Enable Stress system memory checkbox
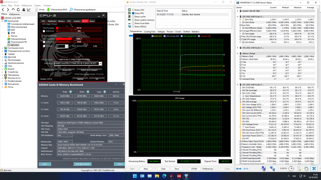 click(x=133, y=20)
